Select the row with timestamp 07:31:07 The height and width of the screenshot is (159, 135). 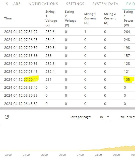click(x=67, y=32)
